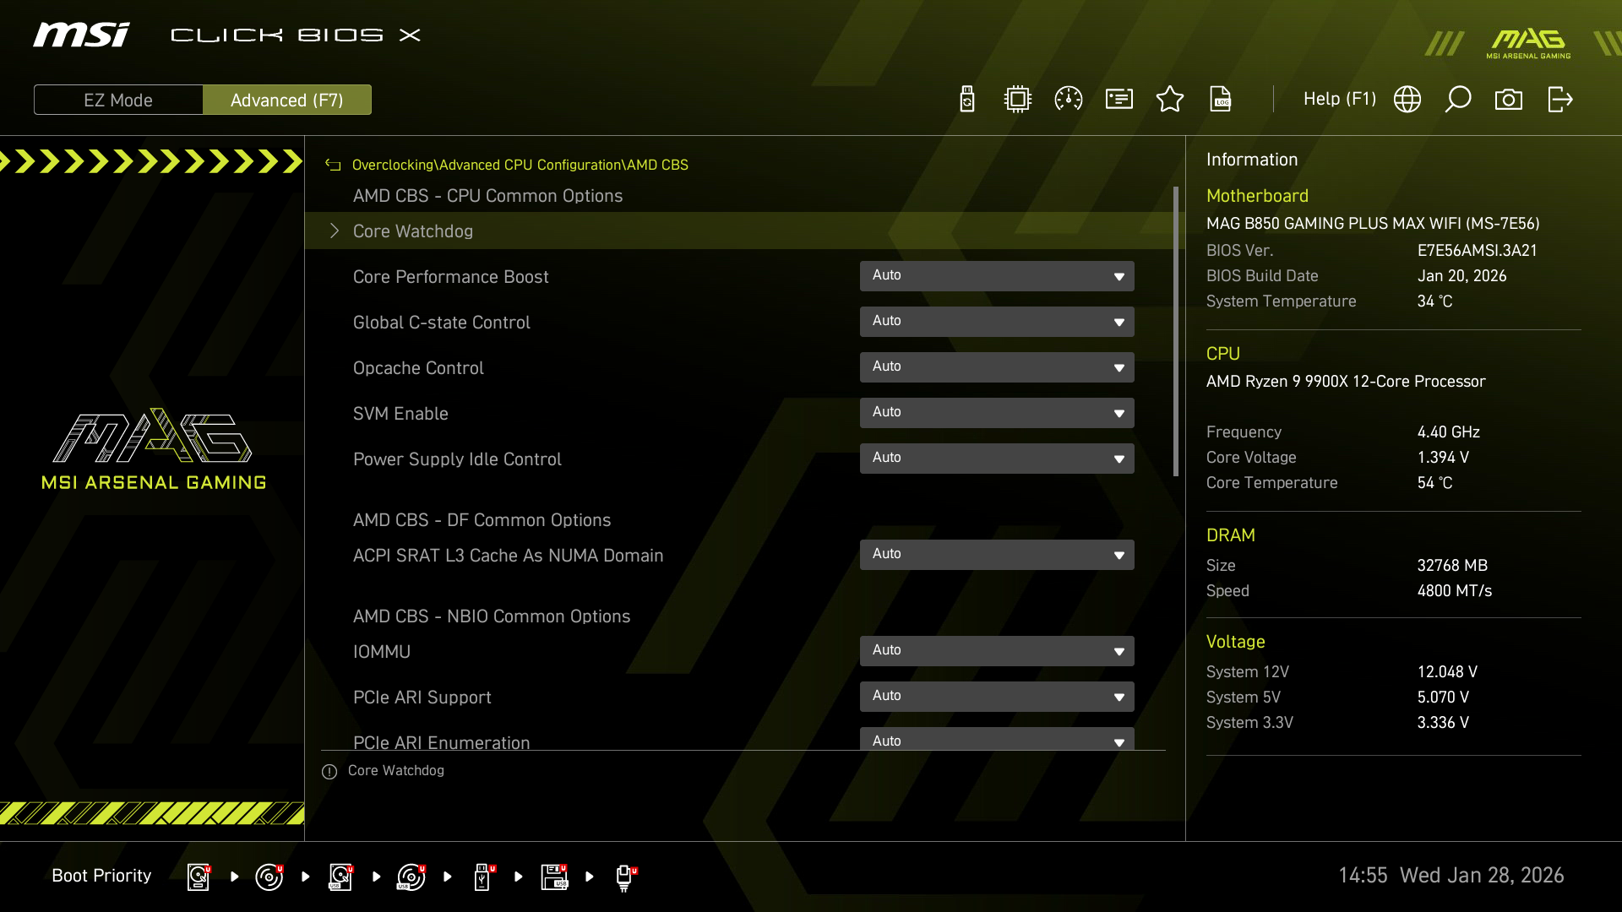Open the Core Performance Boost dropdown
1622x912 pixels.
[x=997, y=276]
